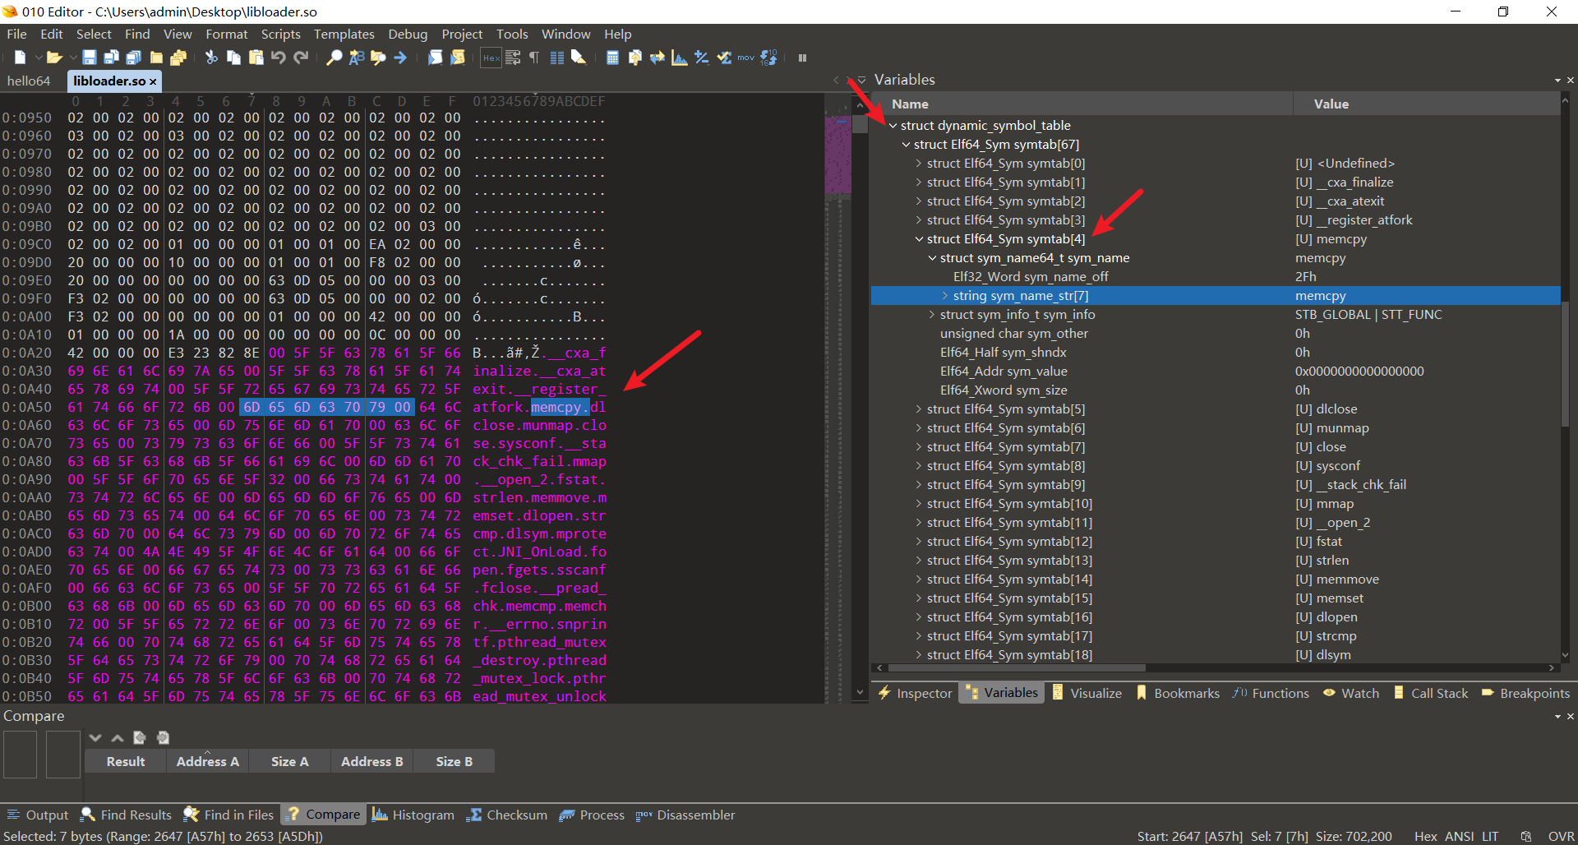Click the Compare Files toolbar icon

coord(635,58)
